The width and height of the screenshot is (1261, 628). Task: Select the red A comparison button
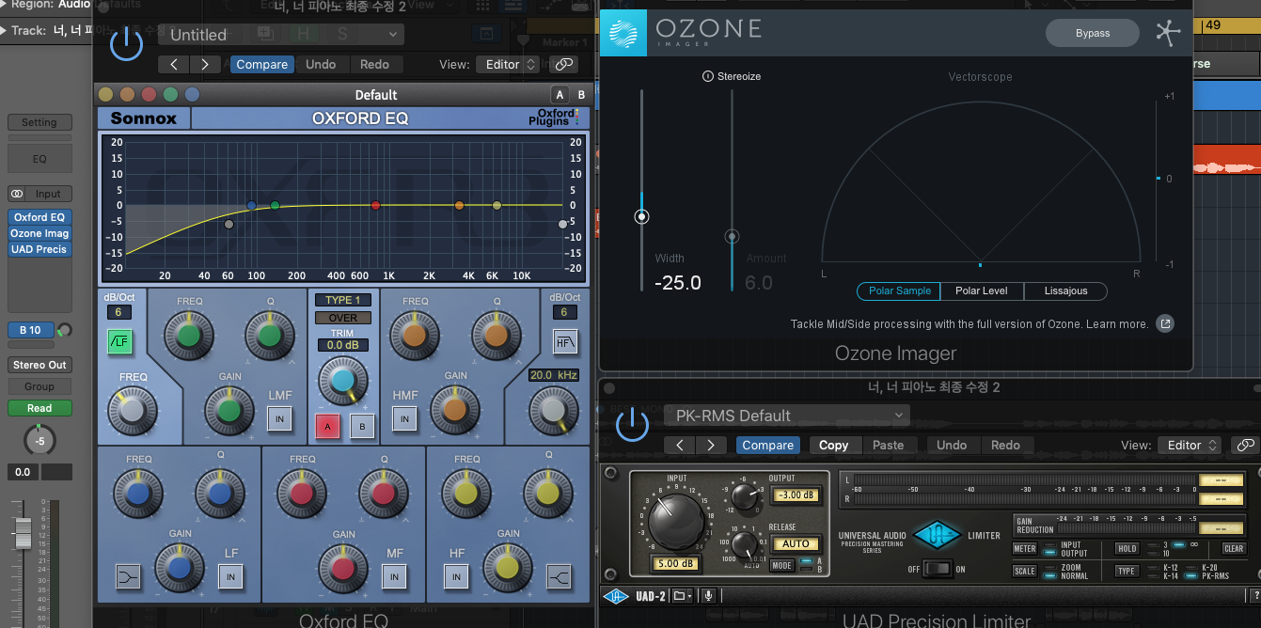(326, 425)
